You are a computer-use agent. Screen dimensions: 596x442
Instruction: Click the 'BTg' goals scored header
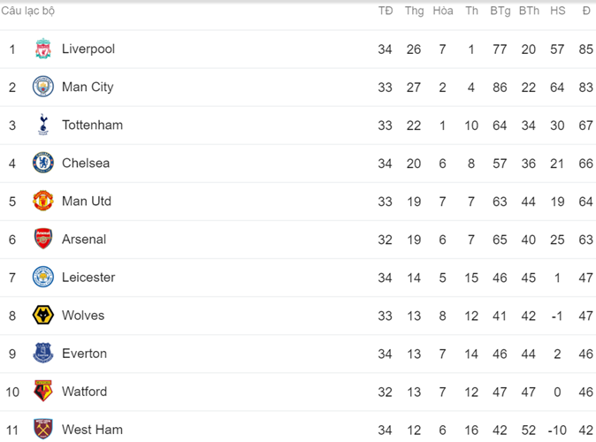pos(500,11)
